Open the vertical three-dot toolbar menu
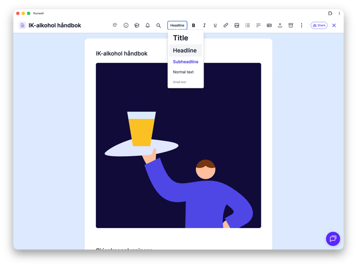Viewport: 357px width, 267px height. click(302, 25)
